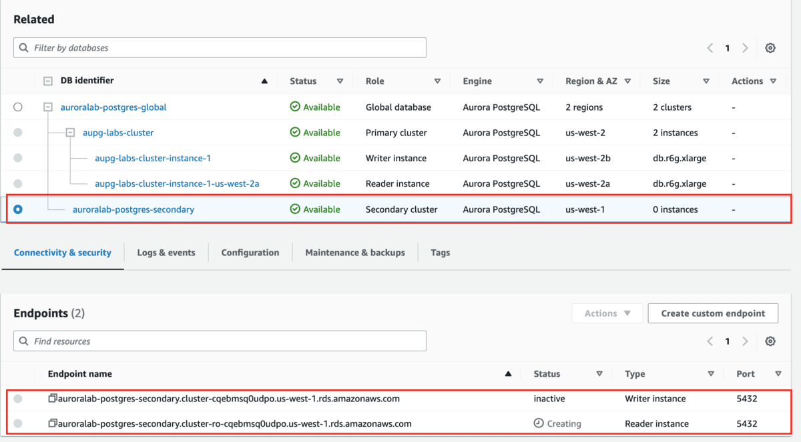Click the magnifier icon in Find resources box

(x=25, y=341)
